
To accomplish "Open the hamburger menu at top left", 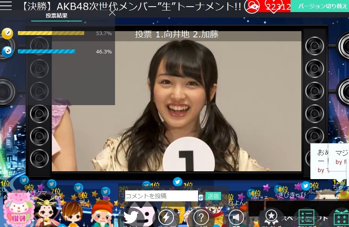I will (x=6, y=5).
